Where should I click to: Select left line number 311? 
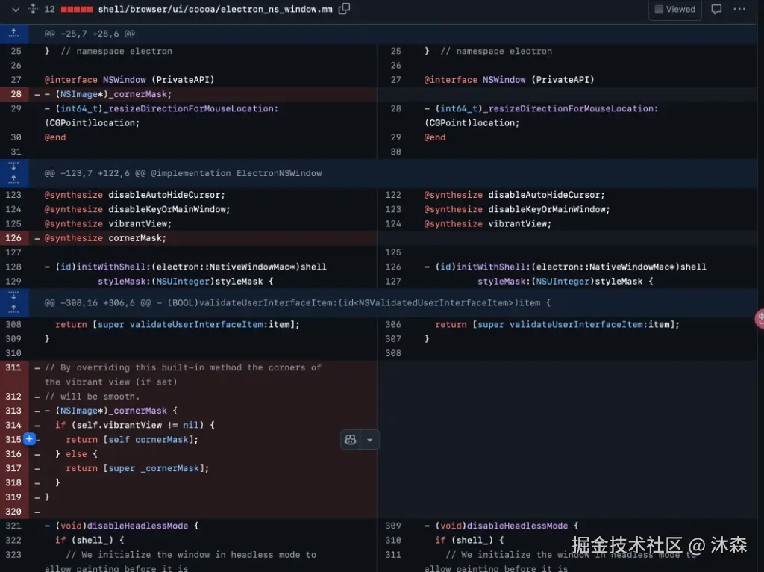click(x=13, y=367)
